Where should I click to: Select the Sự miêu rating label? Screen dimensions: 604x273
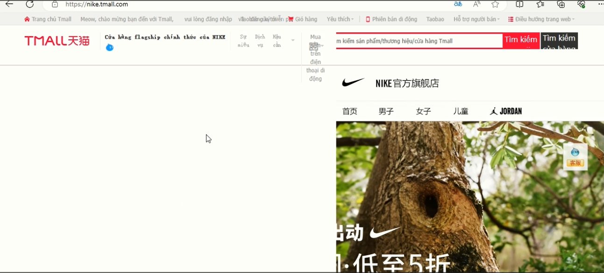[243, 41]
